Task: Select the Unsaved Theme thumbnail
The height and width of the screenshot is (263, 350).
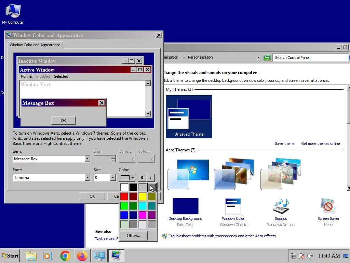Action: point(189,117)
